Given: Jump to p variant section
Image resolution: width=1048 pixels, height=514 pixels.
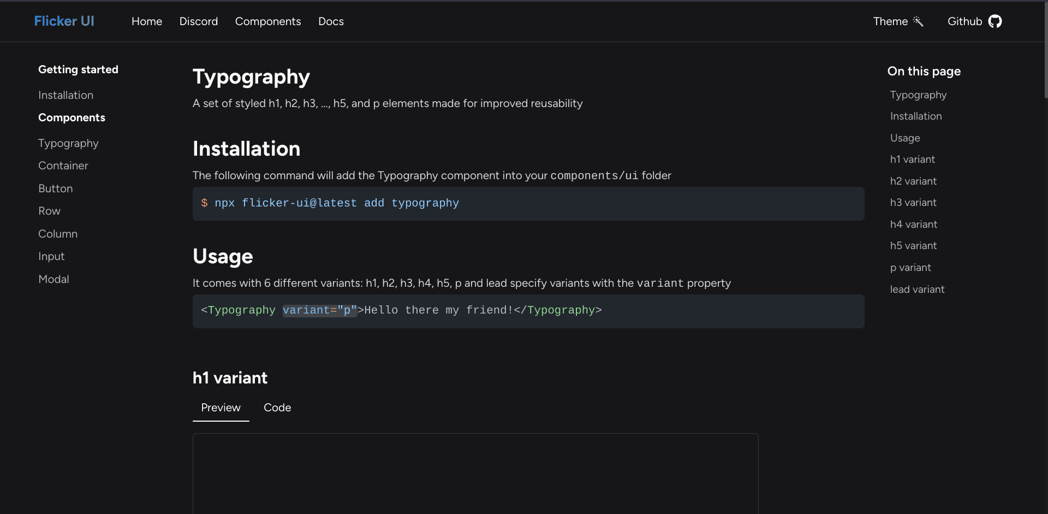Looking at the screenshot, I should pos(910,268).
